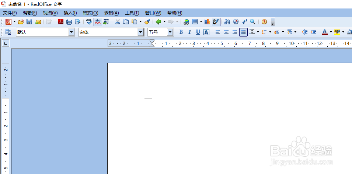The image size is (352, 174).
Task: Insert Hyperlink globe icon
Action: 187,22
